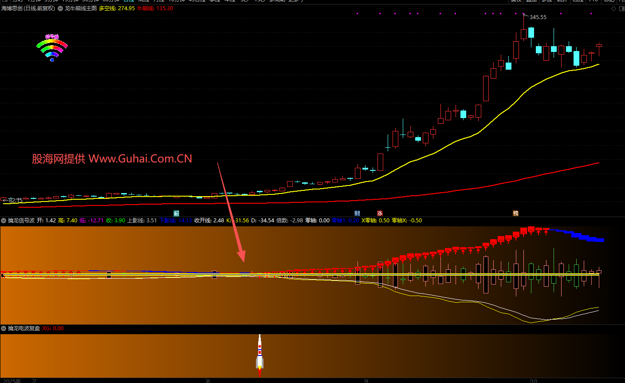Expand the 擒龙电波复盘 indicator dropdown
This screenshot has width=625, height=383.
point(4,328)
